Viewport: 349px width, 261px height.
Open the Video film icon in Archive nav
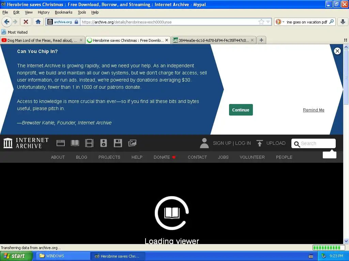pyautogui.click(x=89, y=143)
